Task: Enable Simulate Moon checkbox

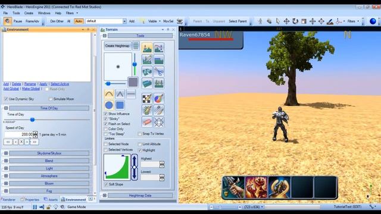Action: pyautogui.click(x=51, y=99)
